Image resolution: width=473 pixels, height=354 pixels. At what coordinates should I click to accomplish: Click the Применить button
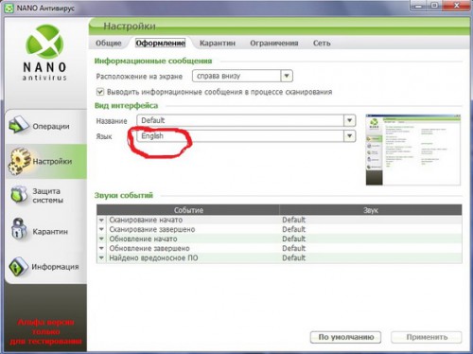[x=427, y=337]
